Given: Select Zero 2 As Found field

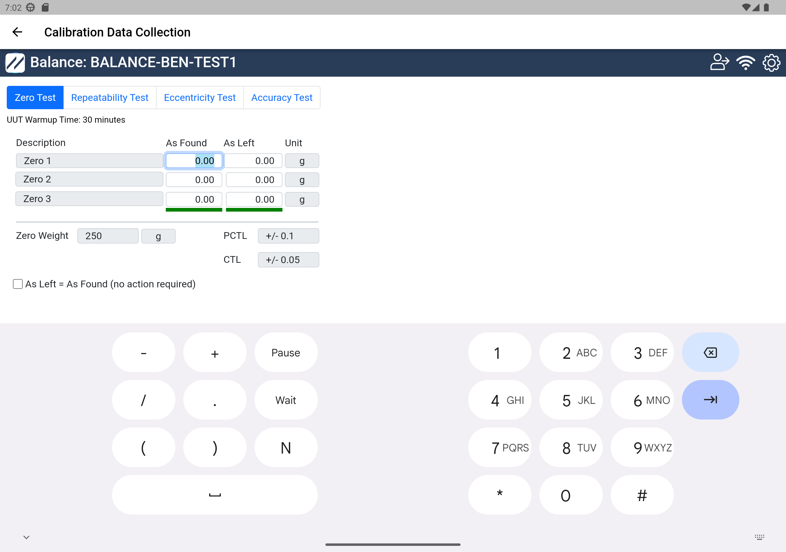Looking at the screenshot, I should tap(194, 180).
